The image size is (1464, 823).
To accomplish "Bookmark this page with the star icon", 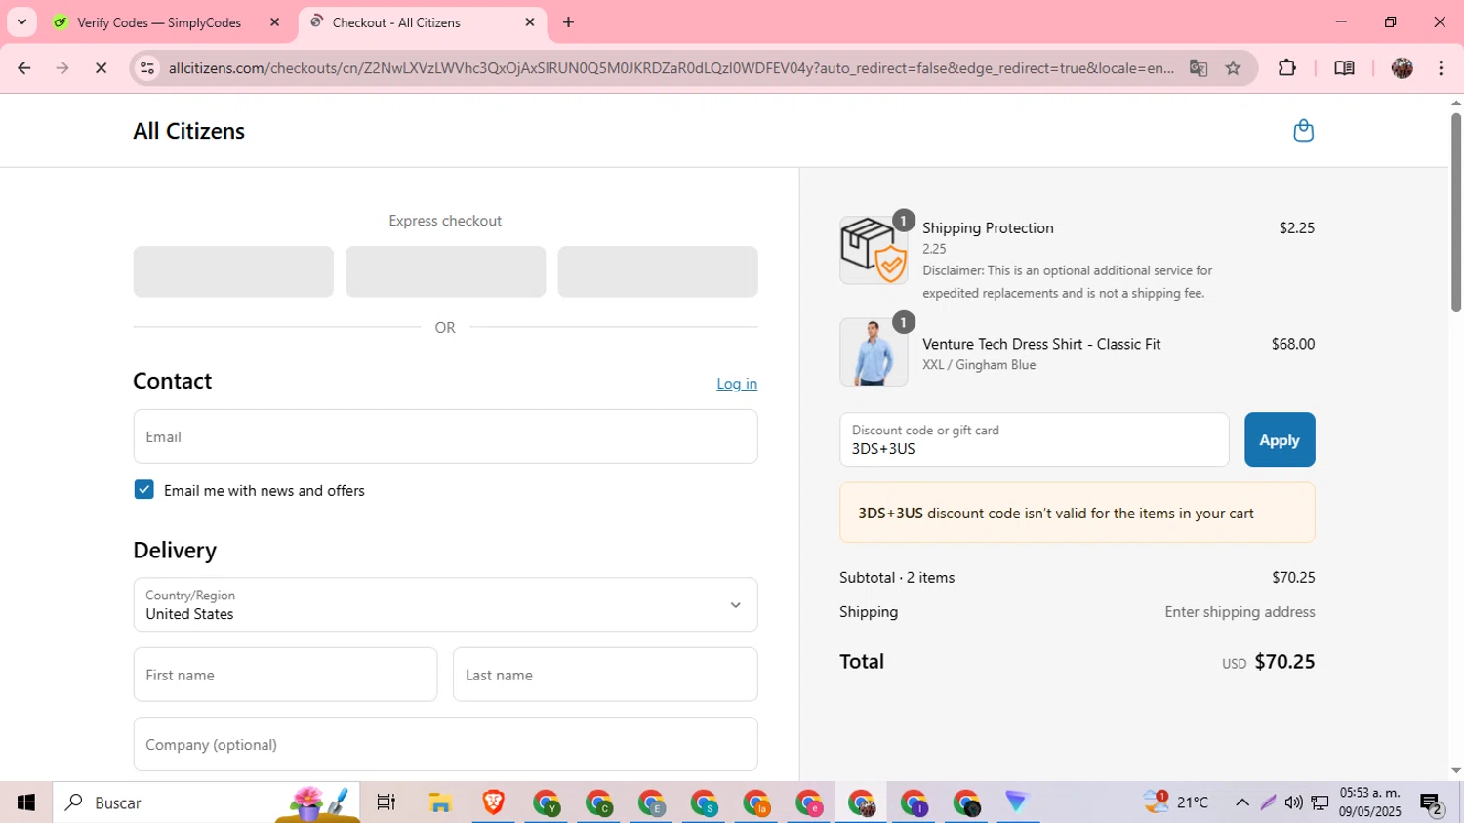I will pos(1234,68).
